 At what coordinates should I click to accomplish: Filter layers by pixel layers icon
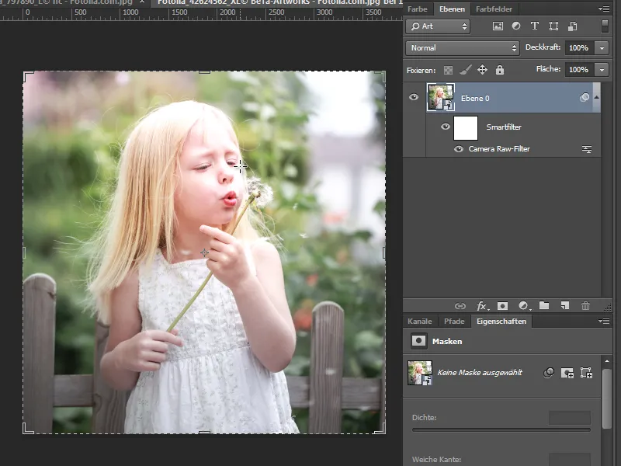[498, 26]
